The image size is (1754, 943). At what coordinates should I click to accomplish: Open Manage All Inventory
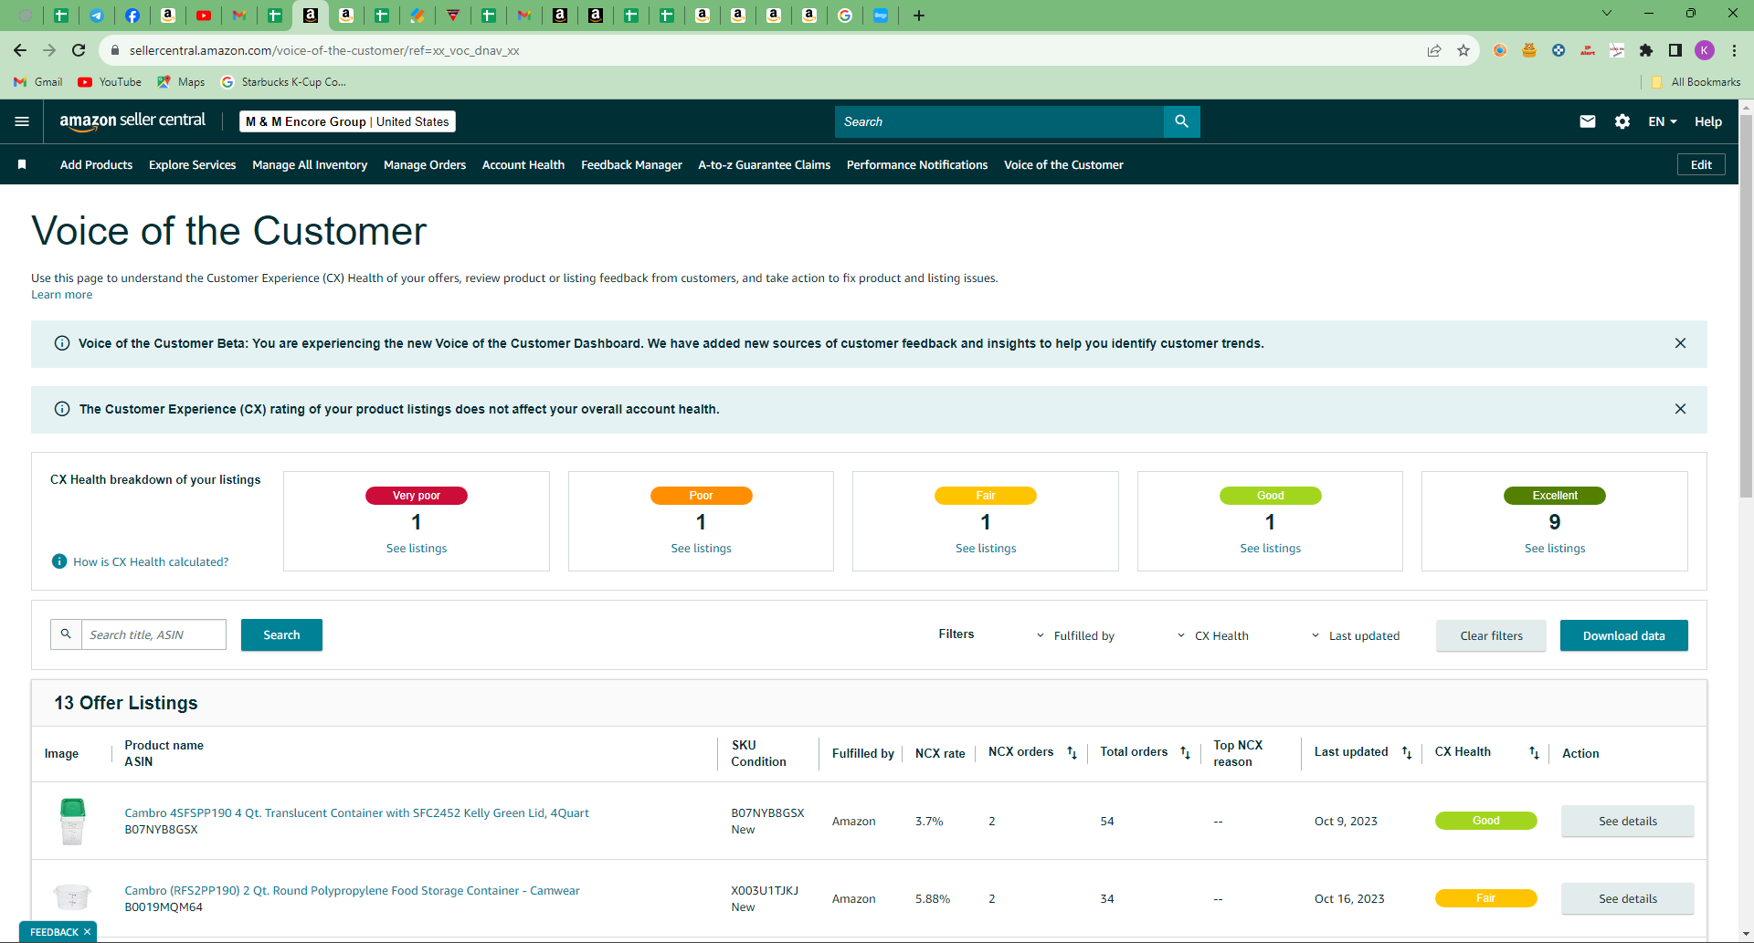click(310, 164)
